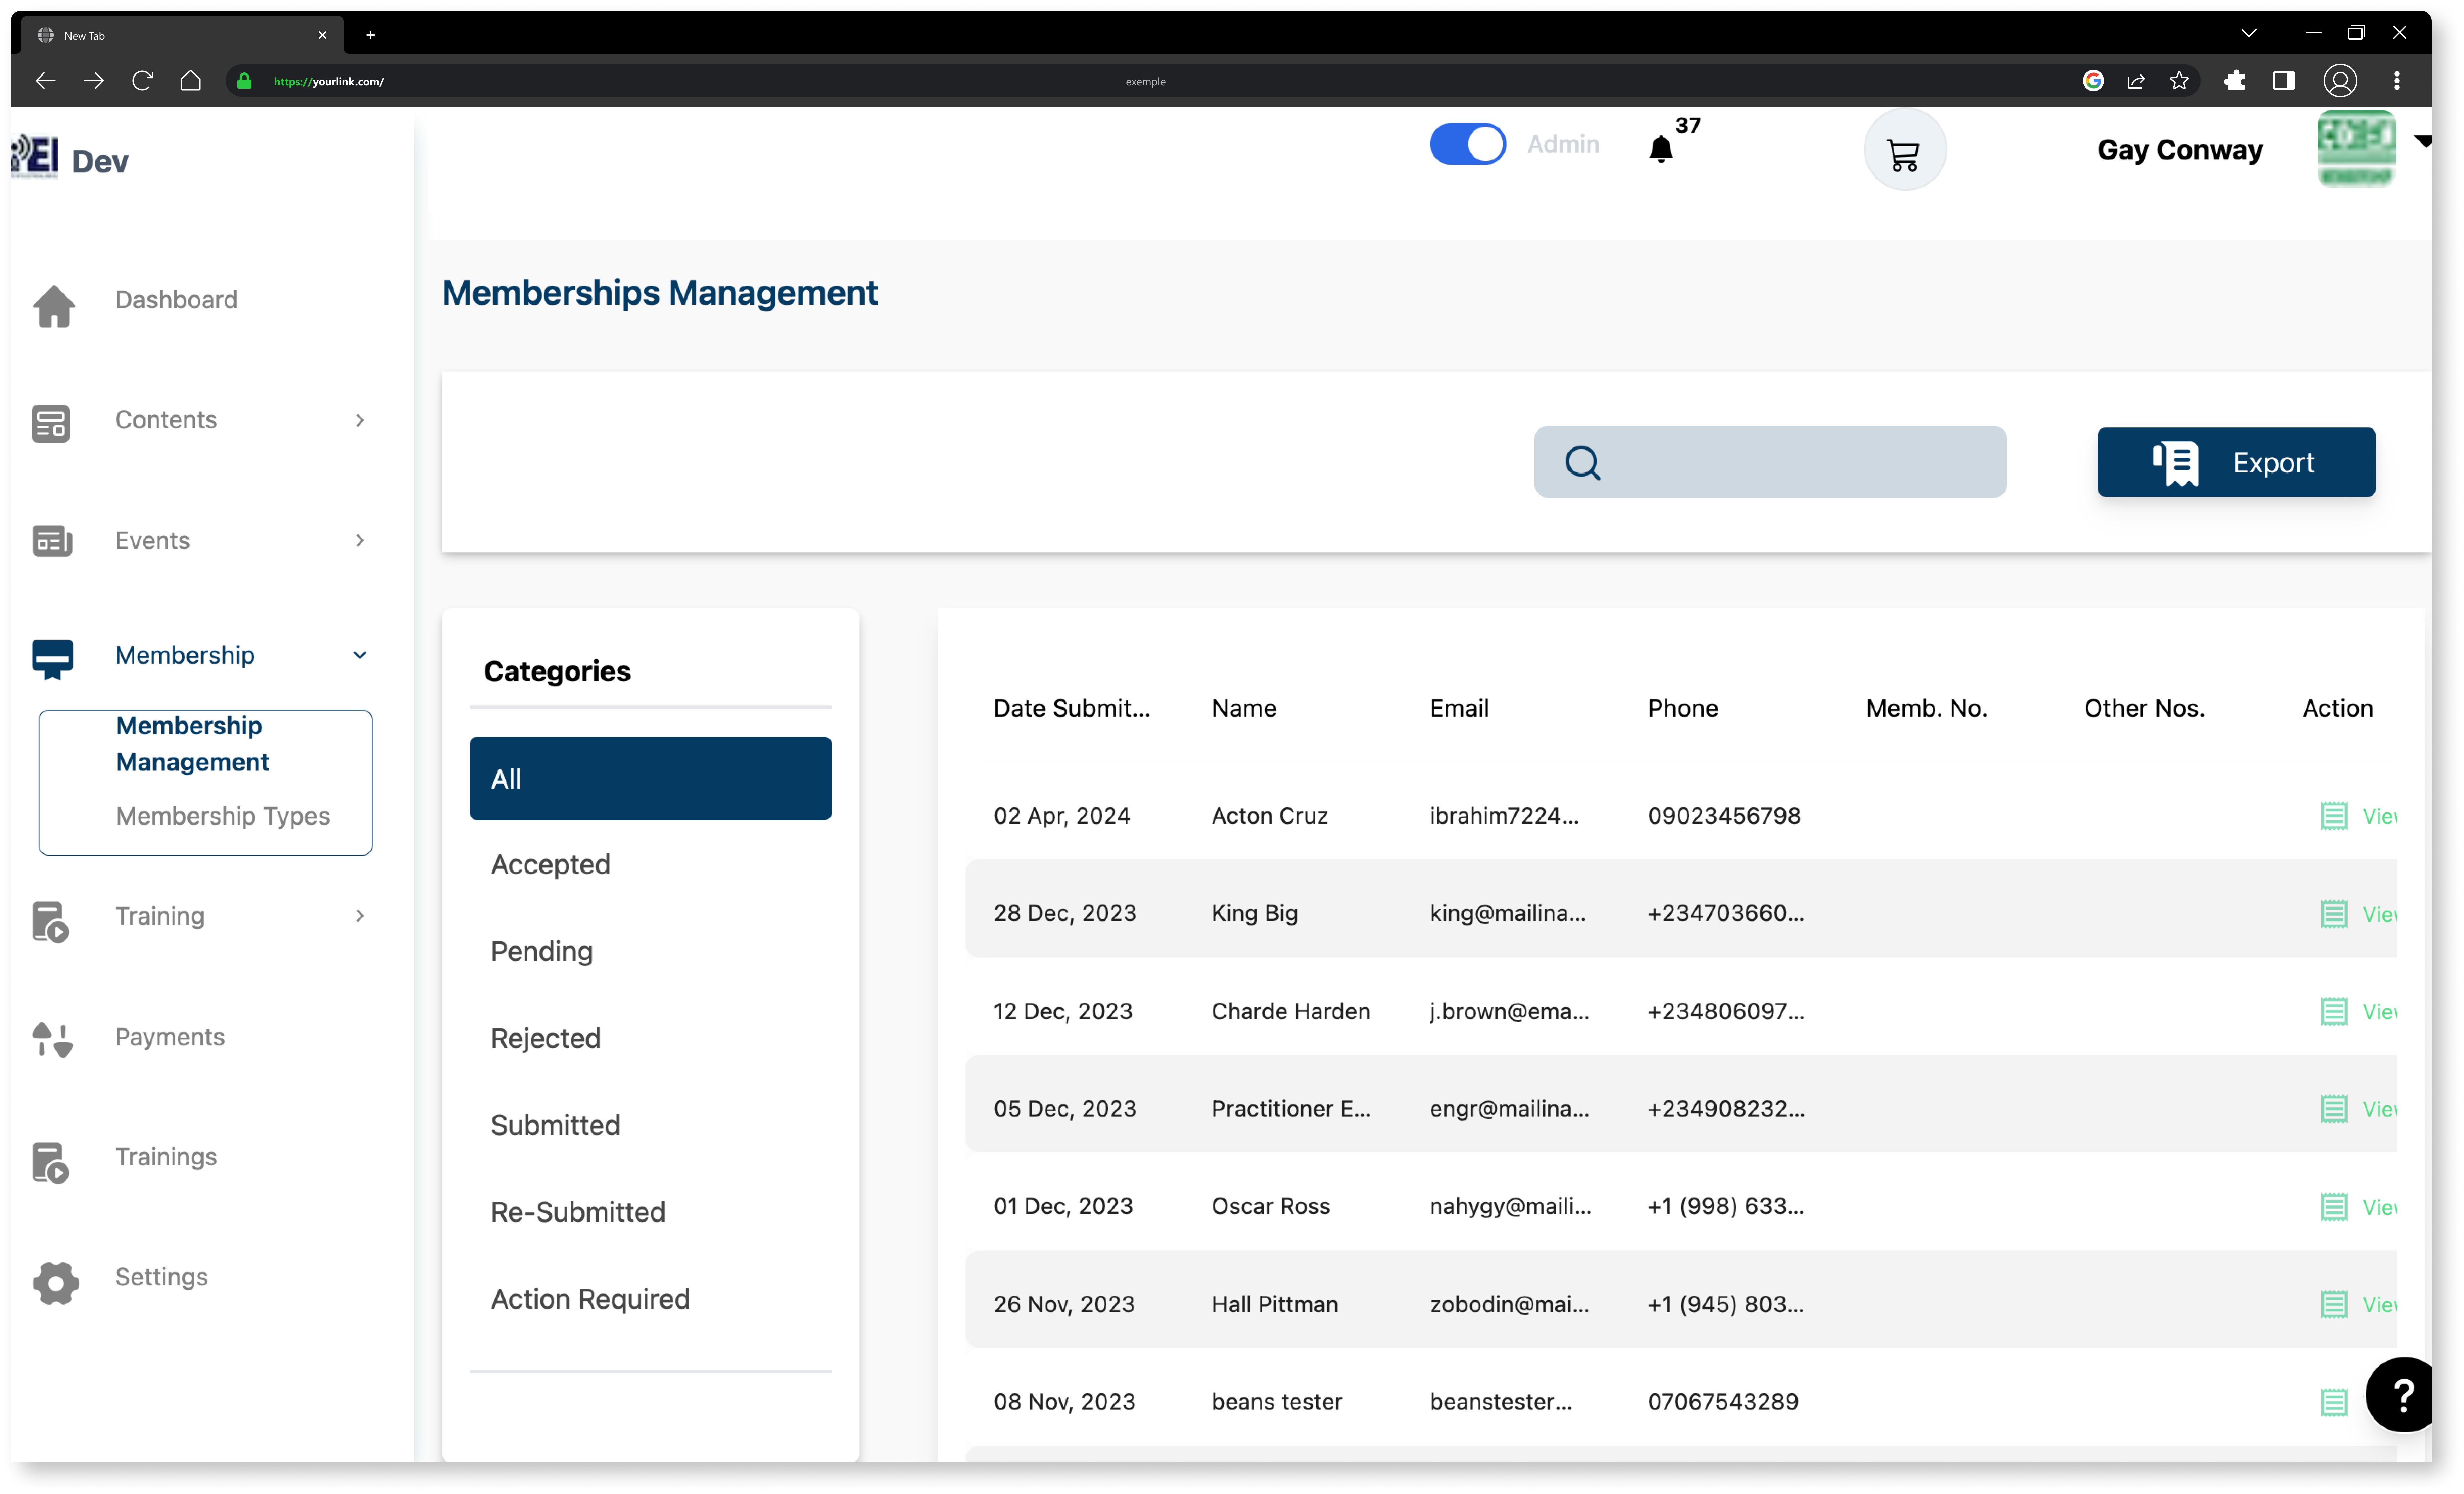Bookmark the page with the star icon
This screenshot has height=1494, width=2464.
[x=2179, y=81]
